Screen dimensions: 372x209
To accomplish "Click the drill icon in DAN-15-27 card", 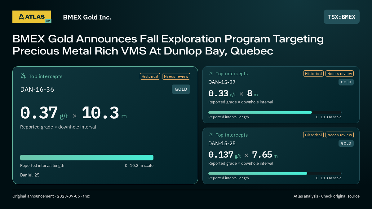I will (211, 74).
